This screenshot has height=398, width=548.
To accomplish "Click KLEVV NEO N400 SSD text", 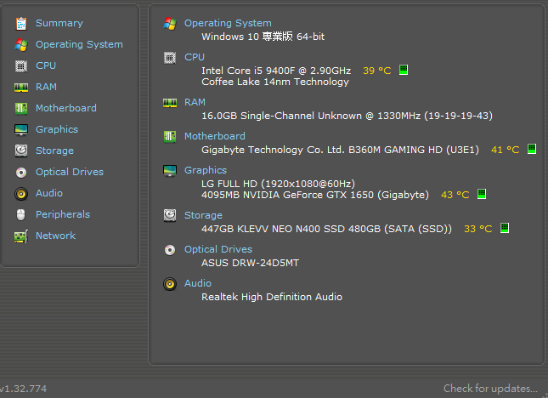I will (326, 229).
